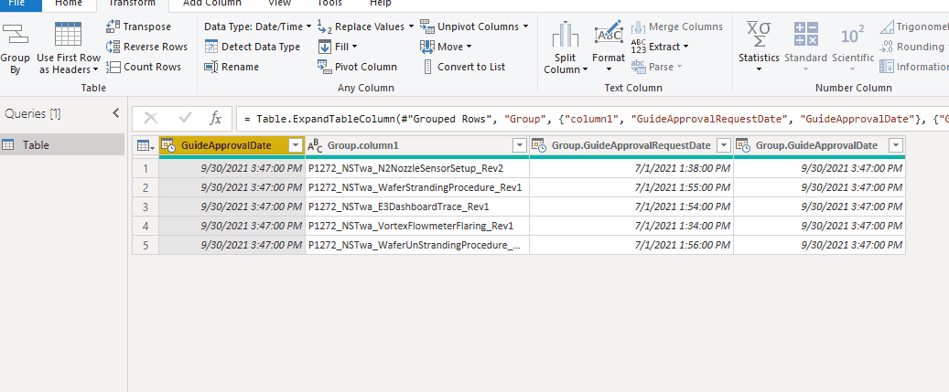Click the Information button
Image resolution: width=949 pixels, height=392 pixels.
click(x=914, y=67)
